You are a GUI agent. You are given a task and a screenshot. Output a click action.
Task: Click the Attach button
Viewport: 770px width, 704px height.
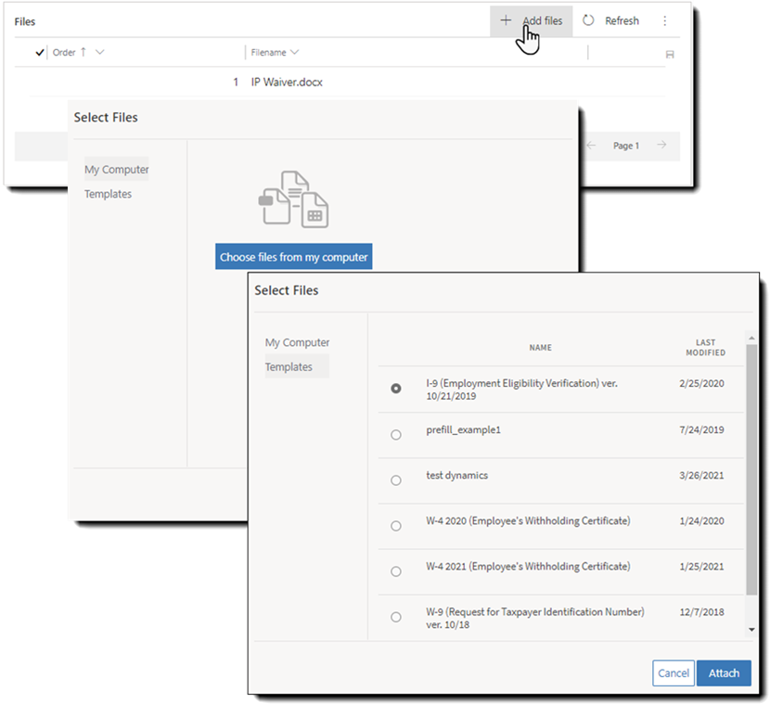click(x=724, y=673)
